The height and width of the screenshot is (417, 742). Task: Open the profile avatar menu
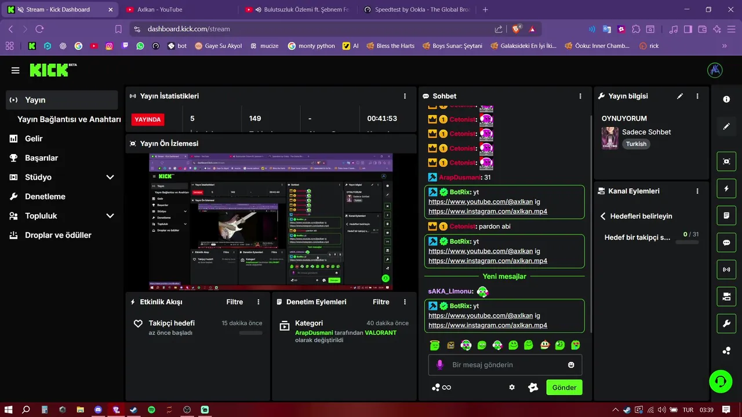[715, 70]
